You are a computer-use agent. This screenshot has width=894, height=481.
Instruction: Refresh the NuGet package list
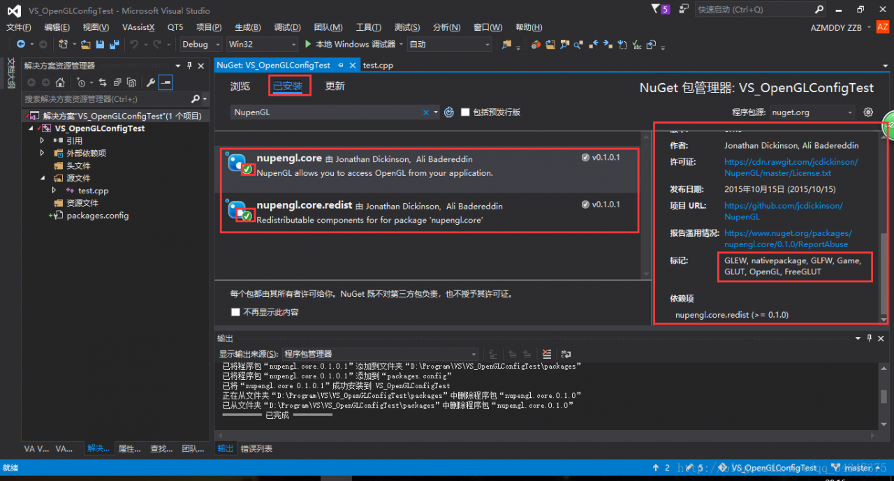tap(449, 112)
